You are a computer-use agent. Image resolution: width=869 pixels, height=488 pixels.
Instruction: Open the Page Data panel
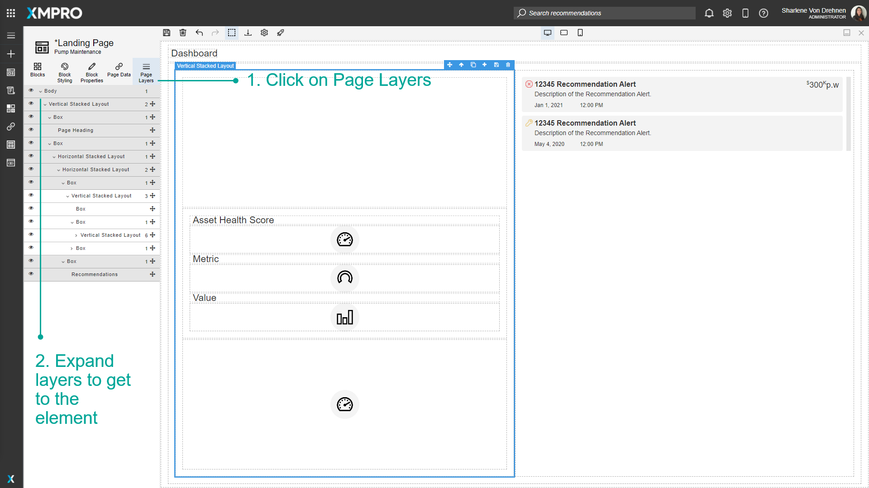point(119,71)
